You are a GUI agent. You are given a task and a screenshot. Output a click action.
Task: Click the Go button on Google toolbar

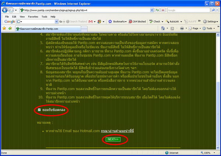[x=61, y=22]
